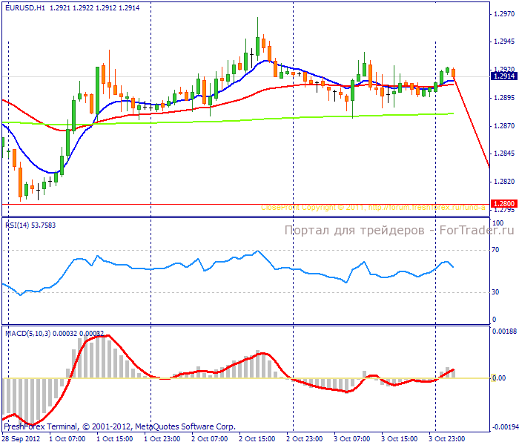This screenshot has width=519, height=445.
Task: Click the red 1.2800 price level tag
Action: [503, 204]
